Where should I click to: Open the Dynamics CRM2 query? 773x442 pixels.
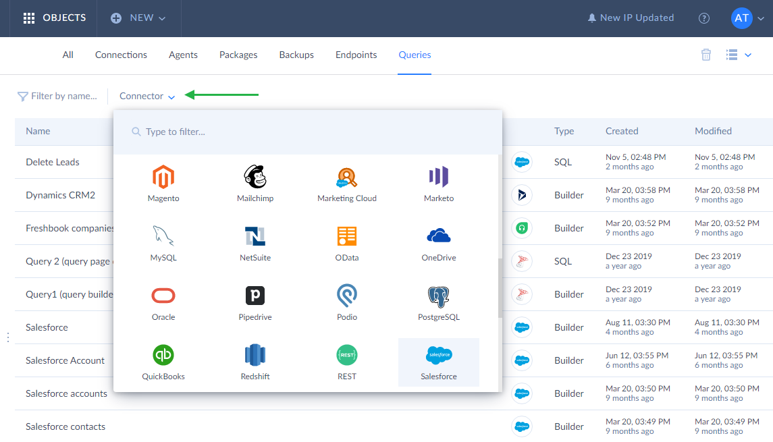[60, 195]
